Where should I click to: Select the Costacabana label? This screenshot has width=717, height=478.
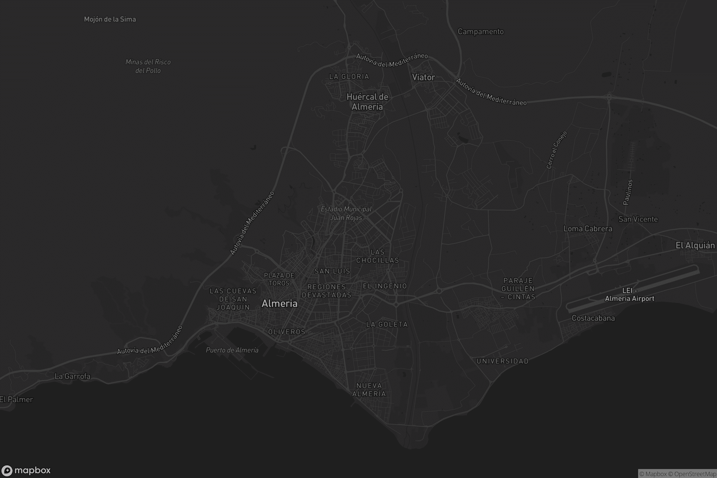[593, 318]
